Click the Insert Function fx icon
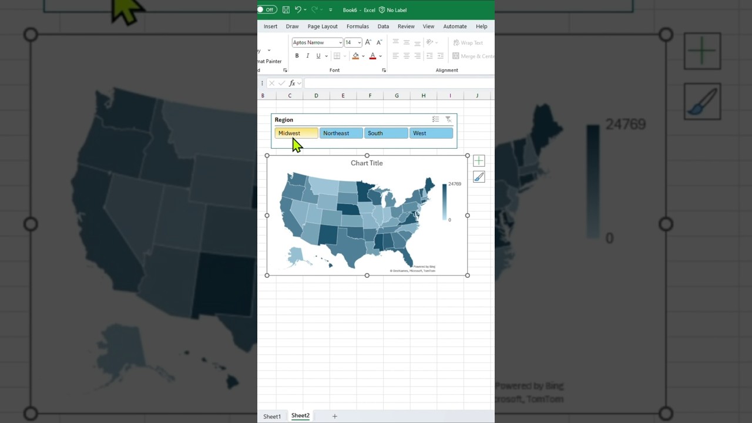The height and width of the screenshot is (423, 752). (x=292, y=83)
